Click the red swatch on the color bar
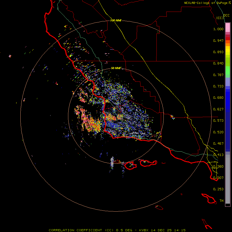The height and width of the screenshot is (232, 232). (228, 39)
